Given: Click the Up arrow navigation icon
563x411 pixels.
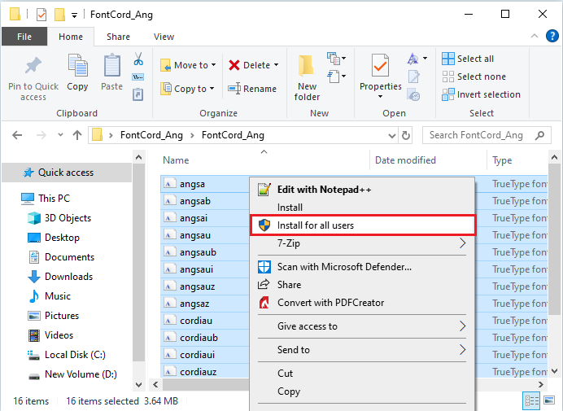Looking at the screenshot, I should point(77,135).
